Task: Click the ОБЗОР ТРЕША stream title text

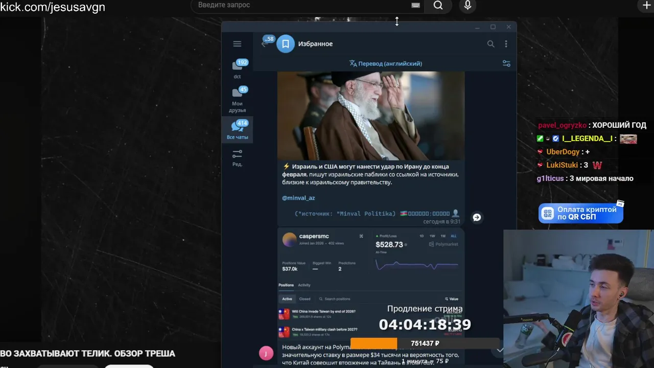Action: (145, 354)
